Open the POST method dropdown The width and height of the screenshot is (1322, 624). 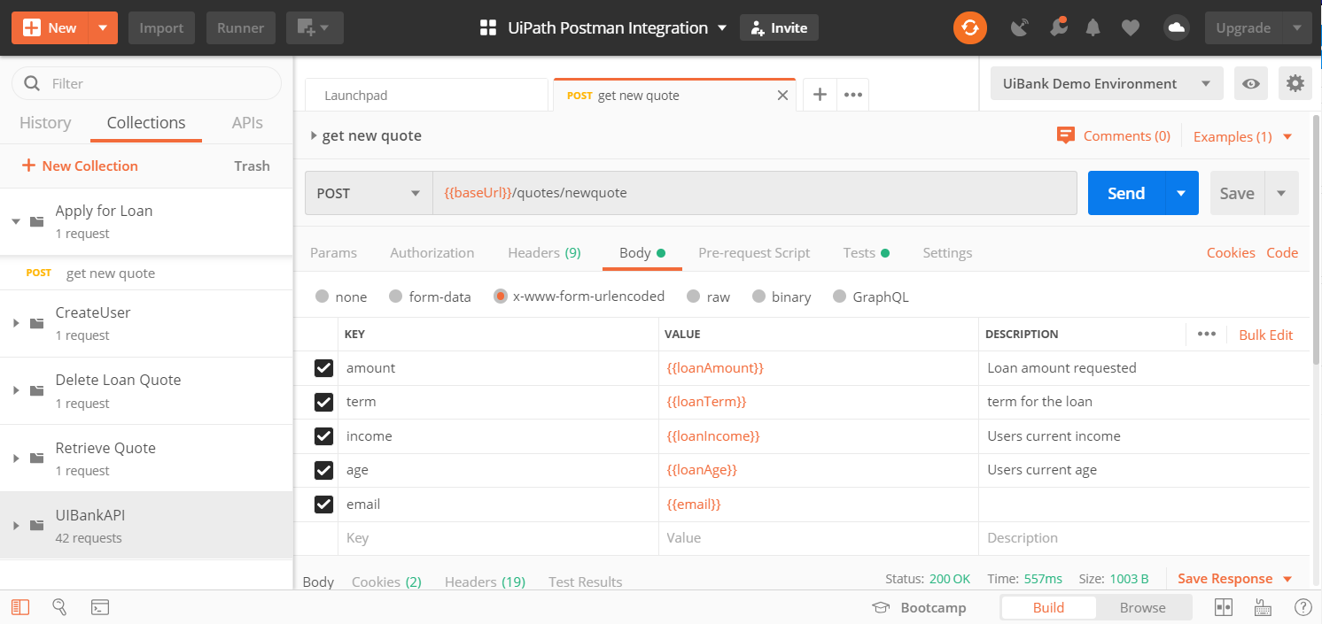[369, 193]
